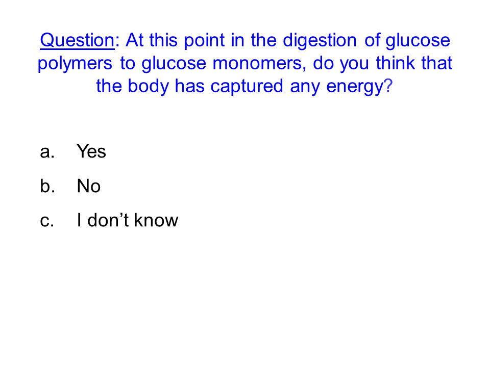Click the option letter "b."
The image size is (490, 367).
point(47,186)
